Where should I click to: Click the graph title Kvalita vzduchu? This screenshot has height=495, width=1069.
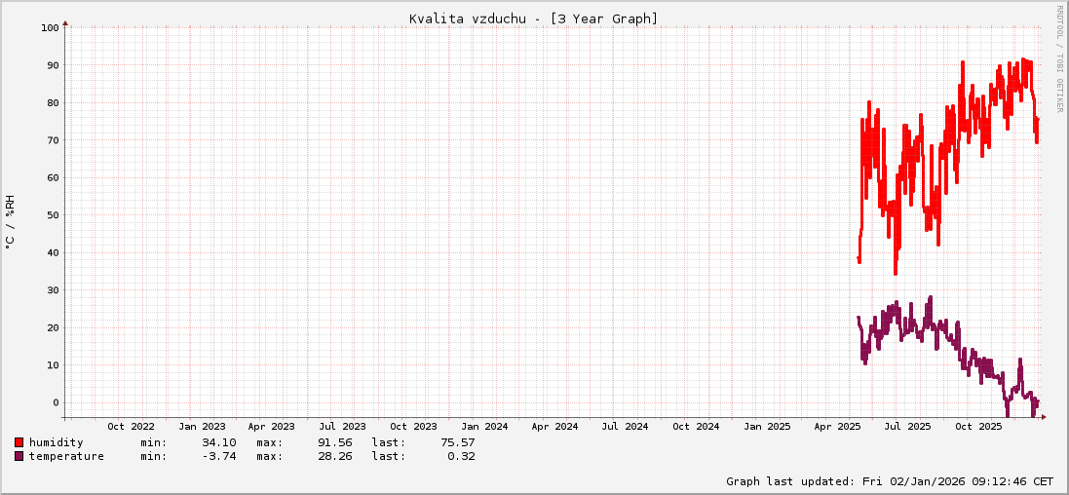point(533,19)
